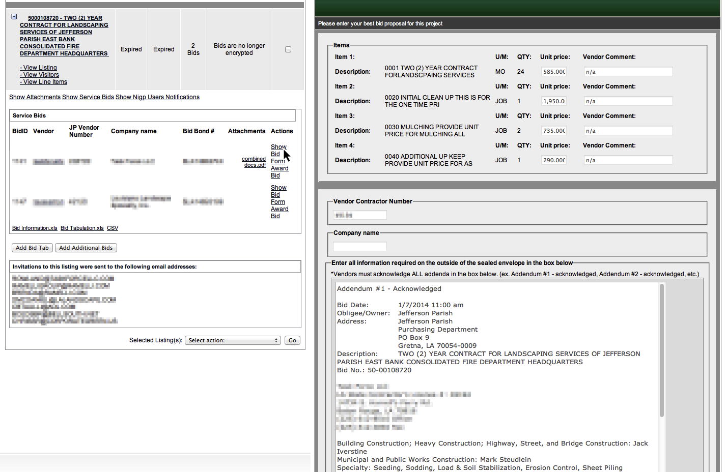This screenshot has width=726, height=472.
Task: Click 'Addendum #1 - Acknowledged' line
Action: (x=389, y=289)
